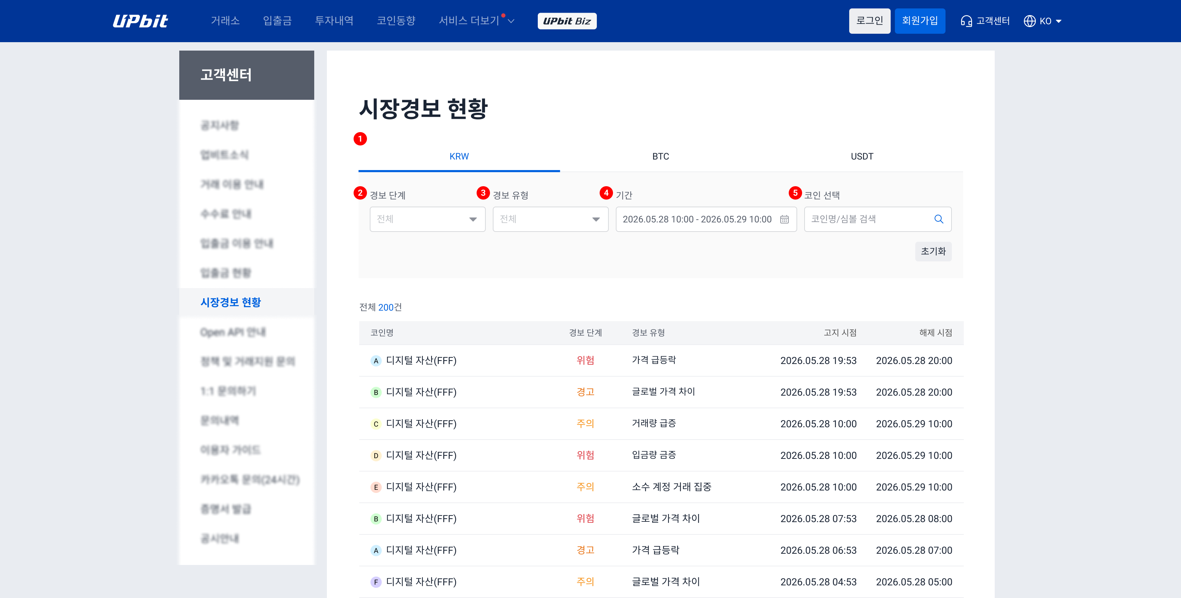Click the 해제 시점 column header

tap(936, 333)
